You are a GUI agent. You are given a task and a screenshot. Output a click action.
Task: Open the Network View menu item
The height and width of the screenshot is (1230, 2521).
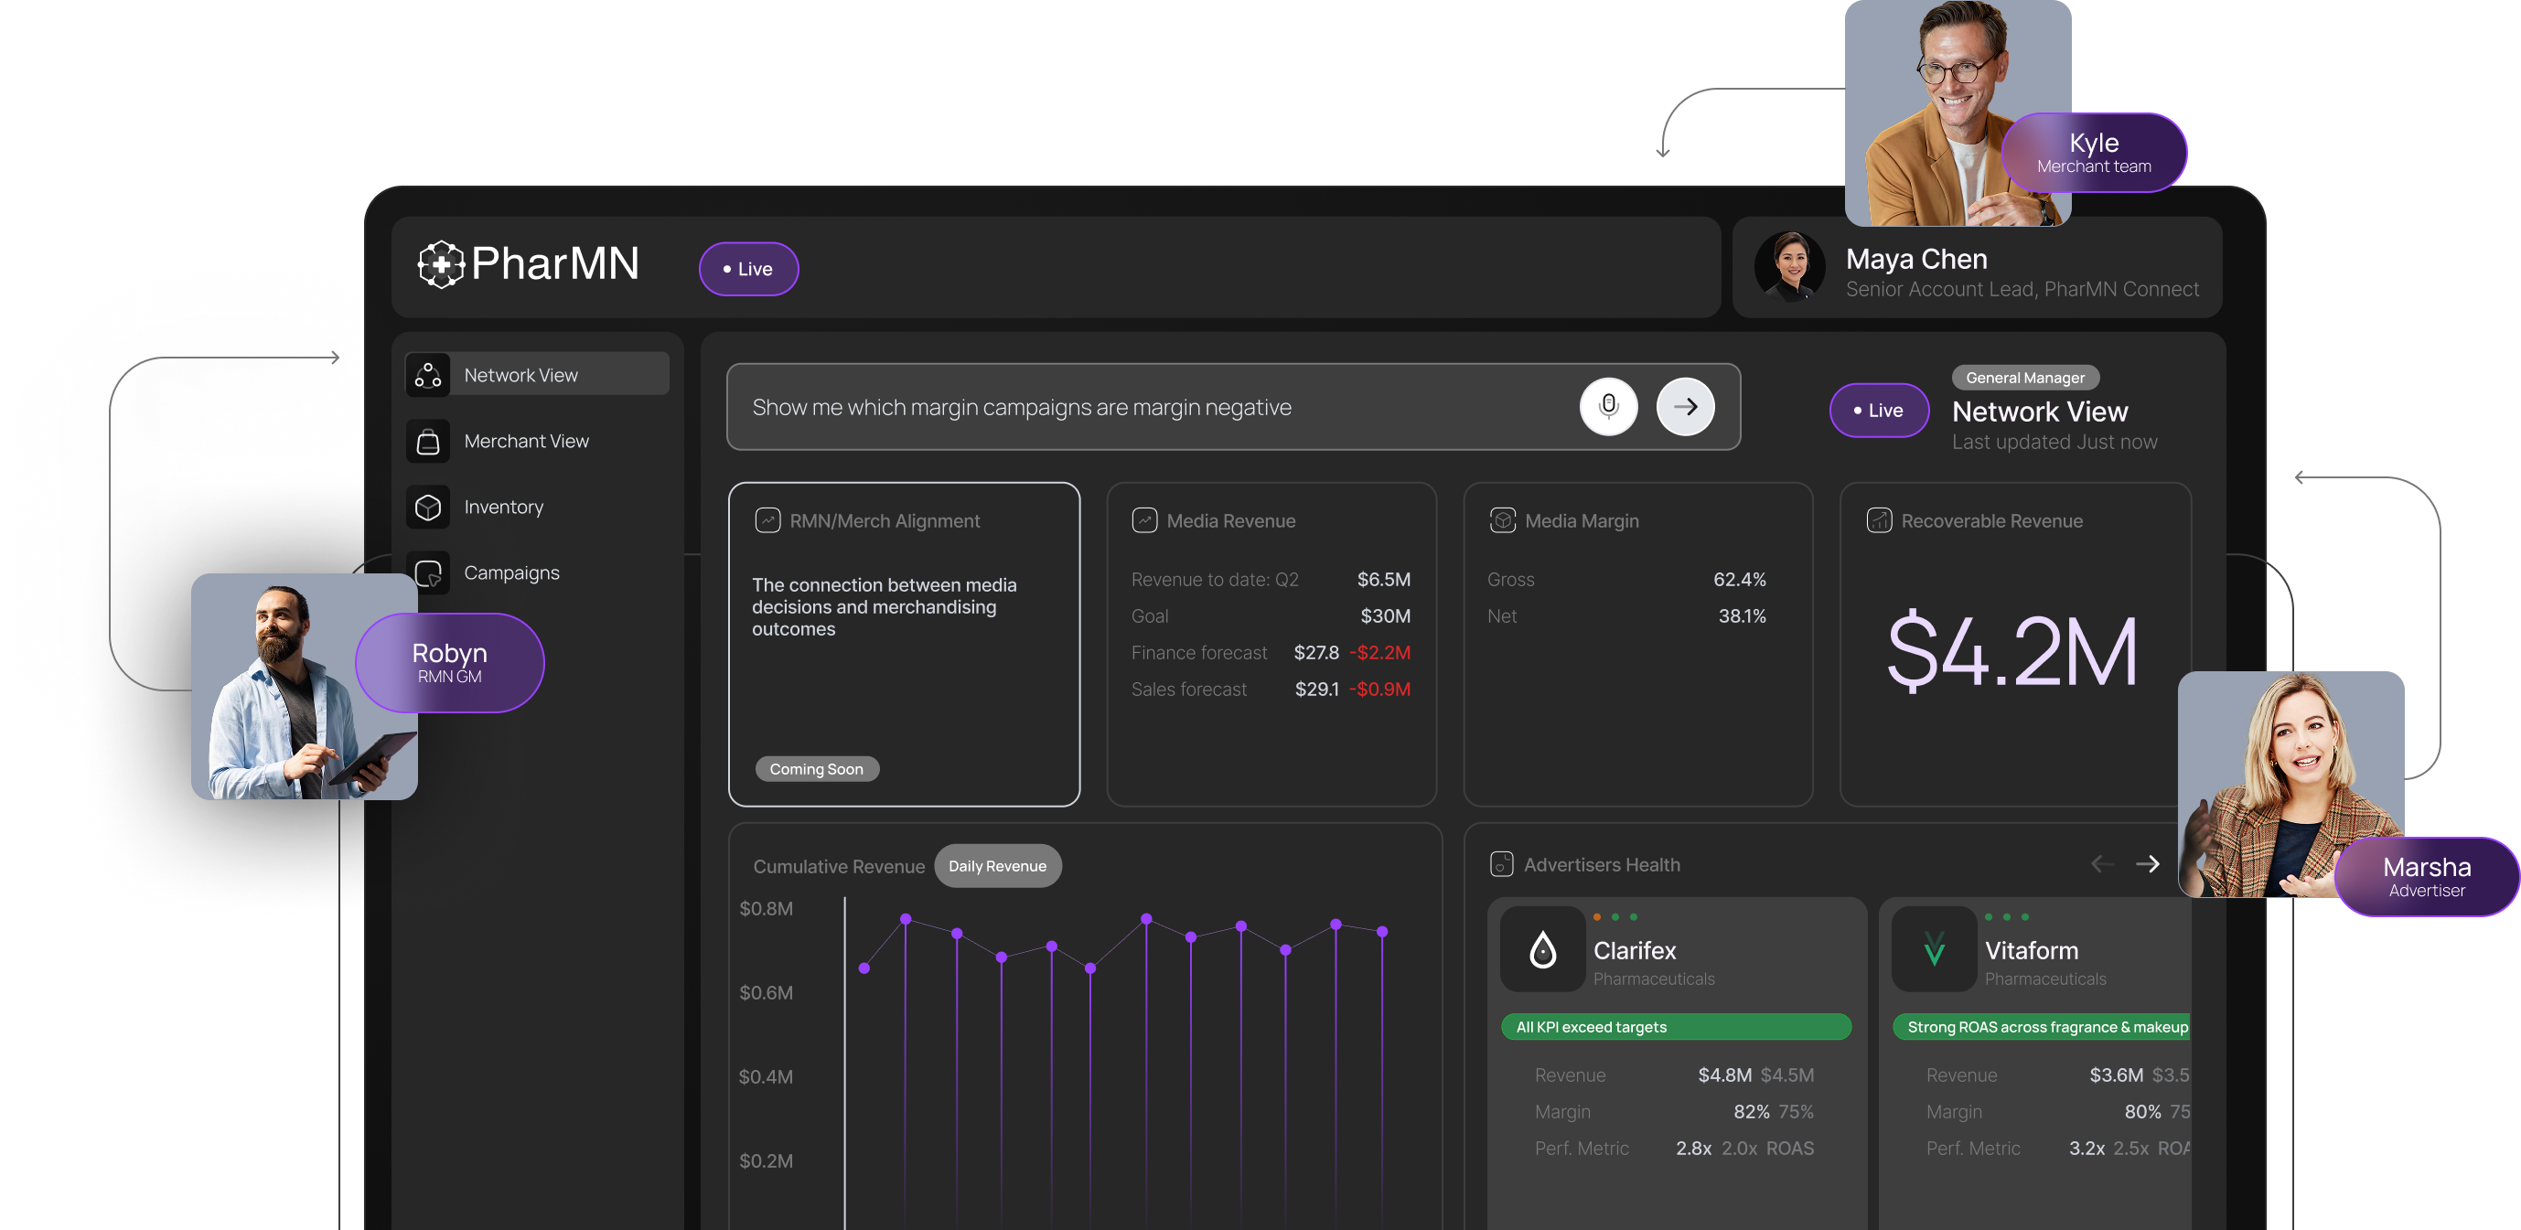(537, 375)
